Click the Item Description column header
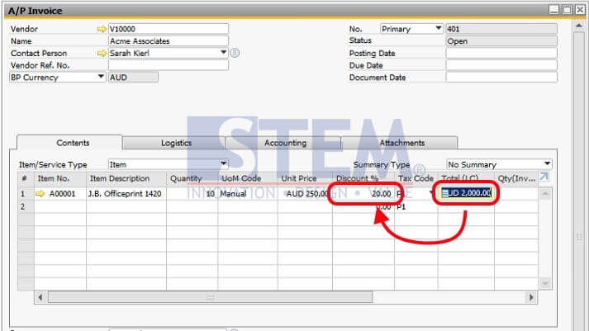 (126, 178)
